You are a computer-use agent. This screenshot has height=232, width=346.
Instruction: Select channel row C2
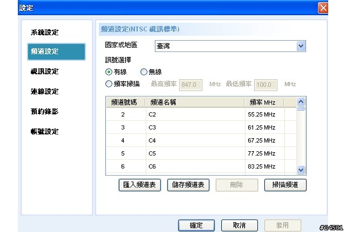pos(201,114)
